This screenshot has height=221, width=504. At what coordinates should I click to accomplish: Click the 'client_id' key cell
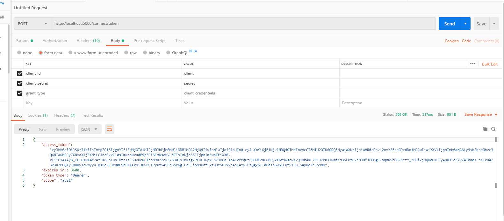click(x=103, y=73)
